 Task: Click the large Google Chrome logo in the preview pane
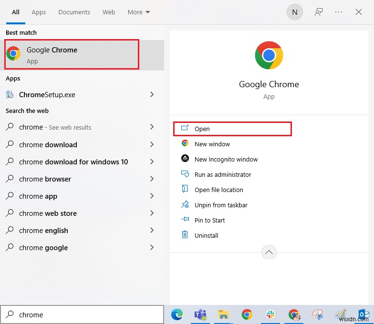[269, 55]
